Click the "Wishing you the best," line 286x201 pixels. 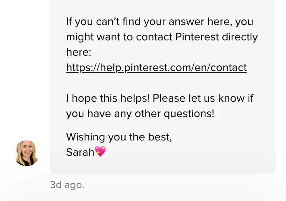click(x=119, y=137)
